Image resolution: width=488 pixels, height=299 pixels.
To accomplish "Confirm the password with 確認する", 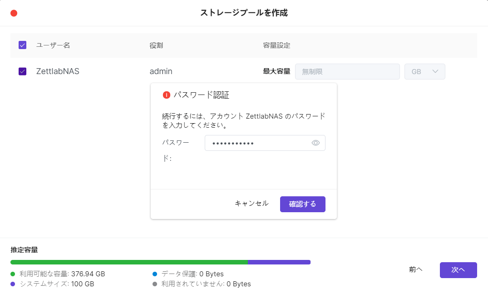I will 302,204.
